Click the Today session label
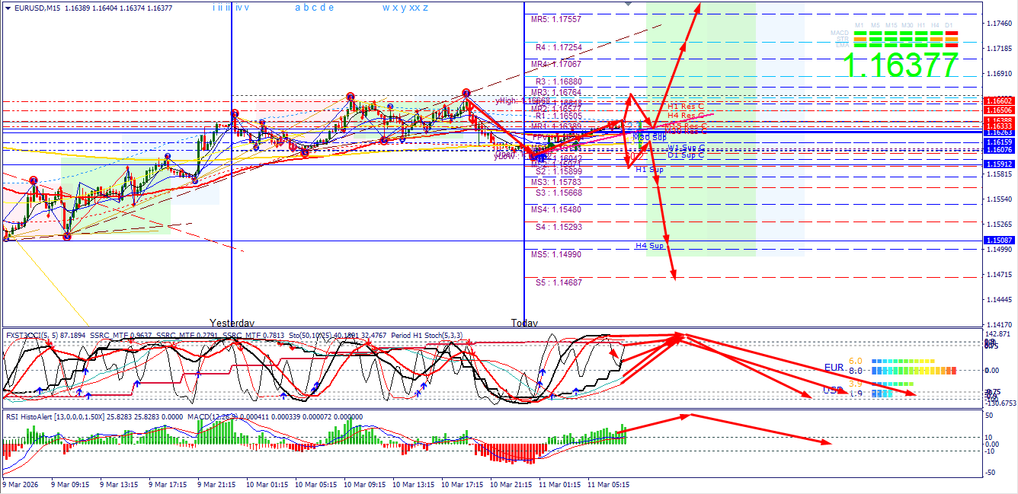1018x494 pixels. (x=524, y=323)
